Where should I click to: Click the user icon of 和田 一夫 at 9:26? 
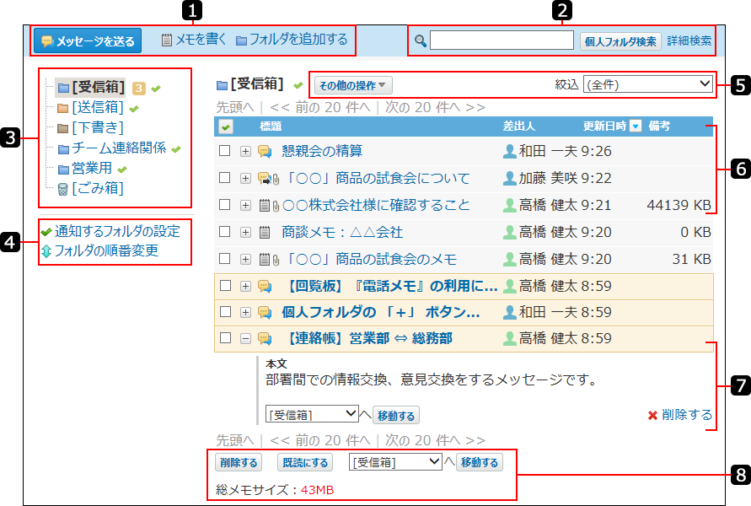(x=510, y=152)
